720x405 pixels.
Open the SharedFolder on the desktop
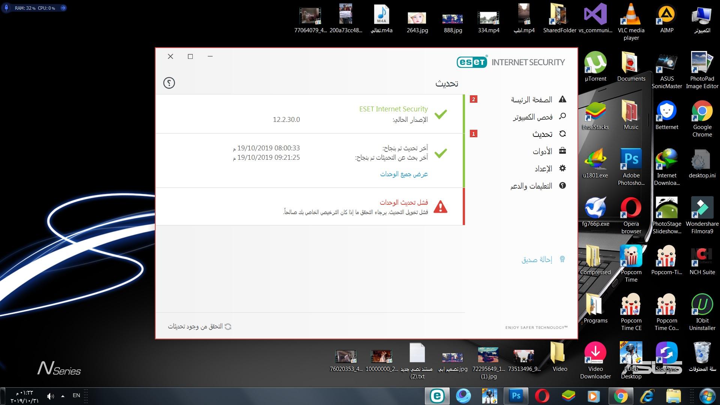click(x=559, y=18)
